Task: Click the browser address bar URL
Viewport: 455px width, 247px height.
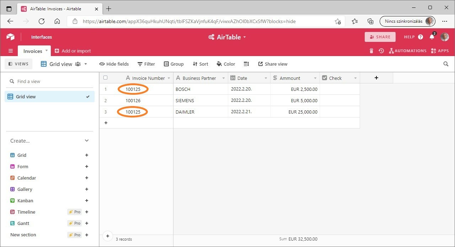Action: [189, 21]
